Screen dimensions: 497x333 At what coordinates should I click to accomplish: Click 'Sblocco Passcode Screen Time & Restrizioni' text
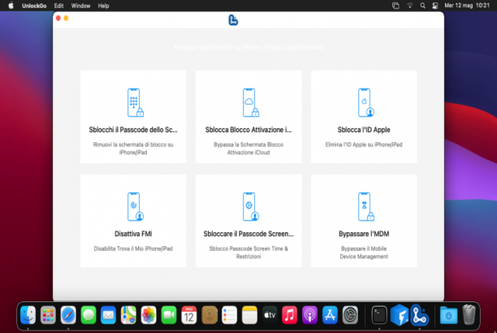pos(248,253)
